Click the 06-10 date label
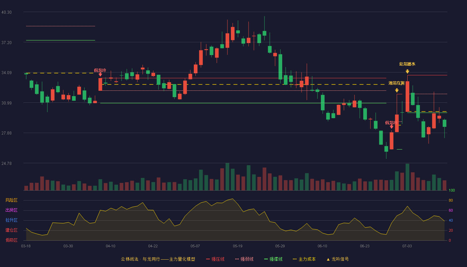The height and width of the screenshot is (267, 467). point(322,246)
